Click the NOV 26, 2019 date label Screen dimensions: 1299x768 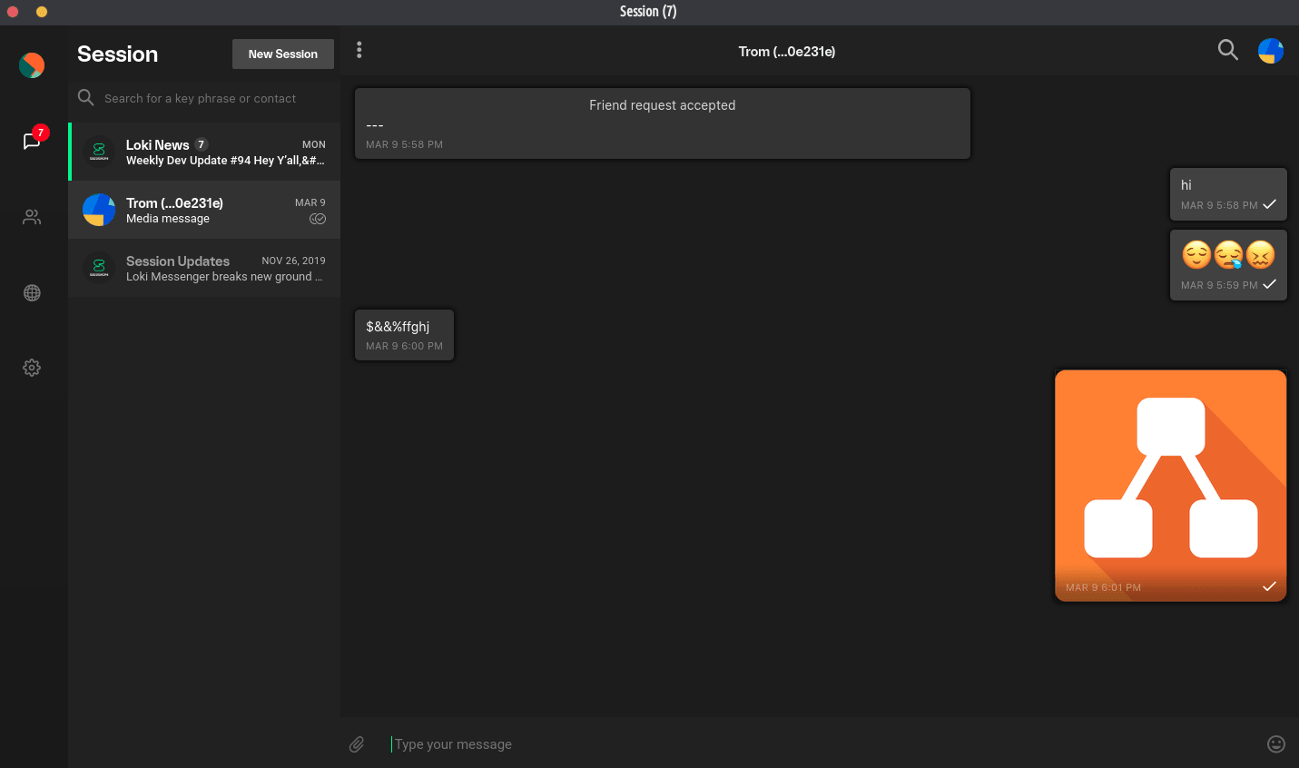coord(293,261)
